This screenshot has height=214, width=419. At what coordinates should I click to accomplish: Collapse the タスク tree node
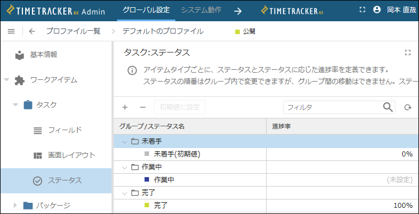click(x=16, y=104)
